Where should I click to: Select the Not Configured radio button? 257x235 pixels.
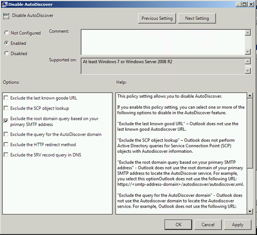click(6, 33)
